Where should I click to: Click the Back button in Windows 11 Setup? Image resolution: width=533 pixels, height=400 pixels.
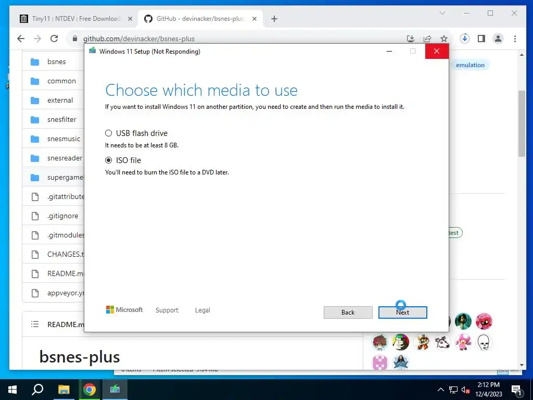point(348,312)
